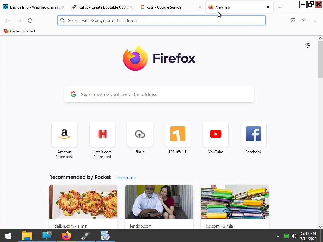Open the Firefox hamburger menu
This screenshot has height=242, width=323.
tap(315, 20)
